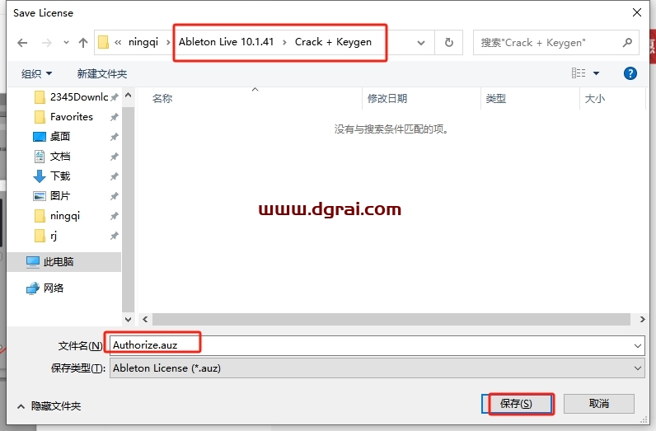Collapse folder pane via 隐藏文件夹

49,406
